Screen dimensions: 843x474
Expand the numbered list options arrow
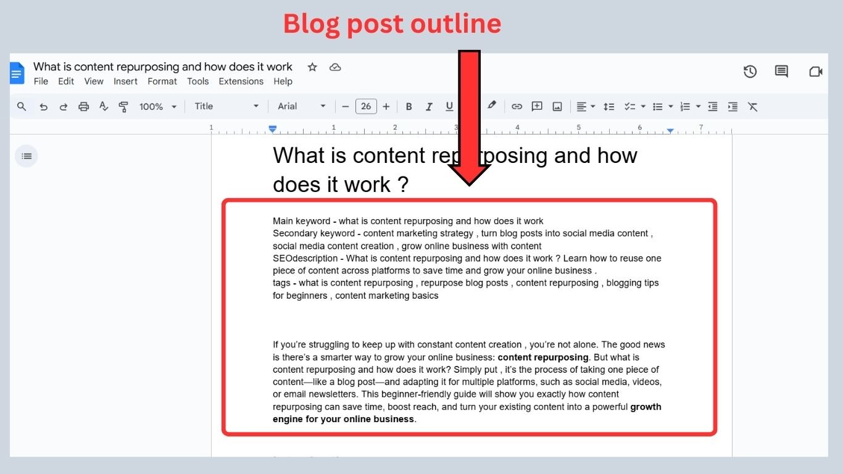[698, 107]
